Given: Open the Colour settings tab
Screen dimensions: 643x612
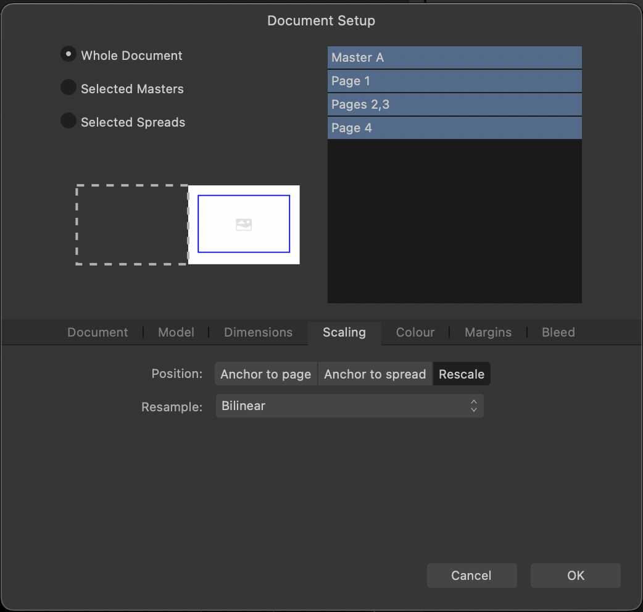Looking at the screenshot, I should (415, 332).
